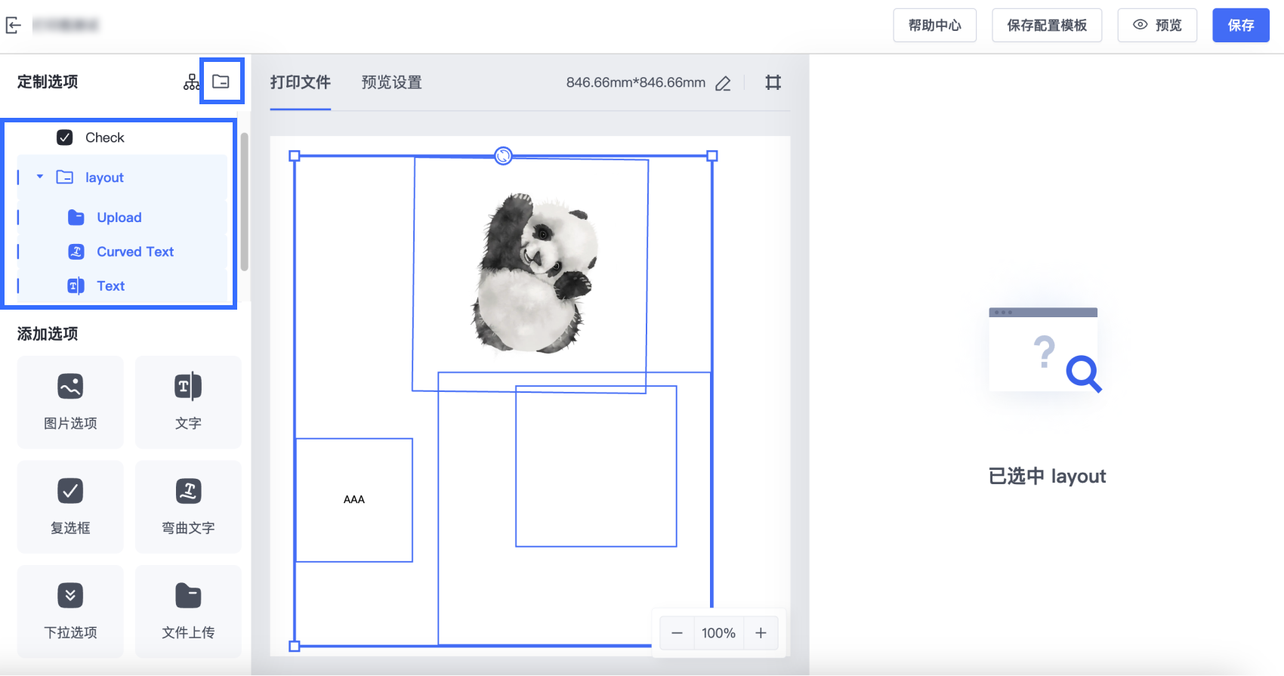Click the panda image on canvas
Screen dimensions: 1284x676
pos(536,273)
